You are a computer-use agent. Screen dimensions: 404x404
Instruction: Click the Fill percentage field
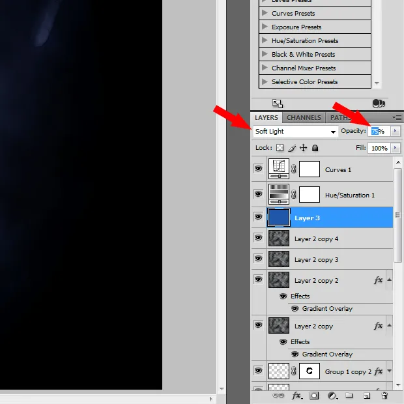378,148
